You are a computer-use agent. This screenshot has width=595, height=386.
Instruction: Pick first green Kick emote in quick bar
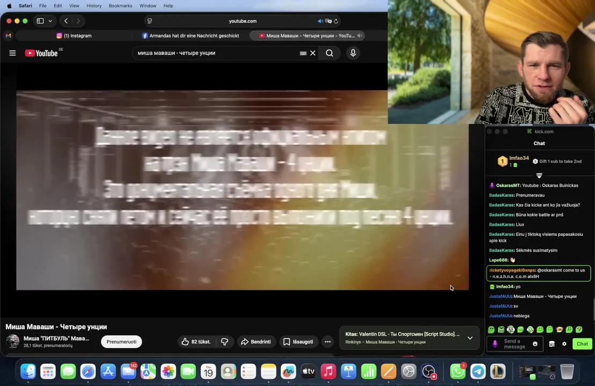click(x=491, y=330)
